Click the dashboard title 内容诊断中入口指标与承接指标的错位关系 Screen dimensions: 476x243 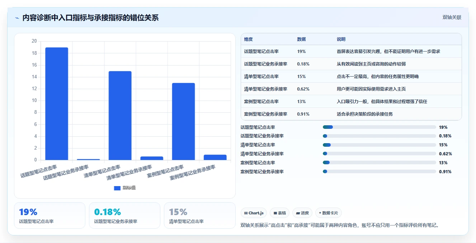(90, 18)
